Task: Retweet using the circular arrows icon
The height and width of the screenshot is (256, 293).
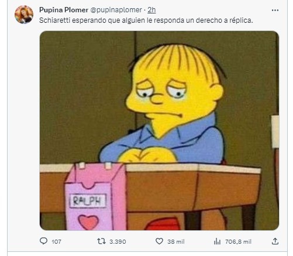Action: pos(102,241)
